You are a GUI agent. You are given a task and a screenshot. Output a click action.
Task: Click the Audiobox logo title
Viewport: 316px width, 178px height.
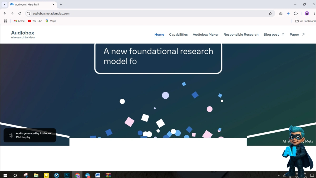click(23, 33)
